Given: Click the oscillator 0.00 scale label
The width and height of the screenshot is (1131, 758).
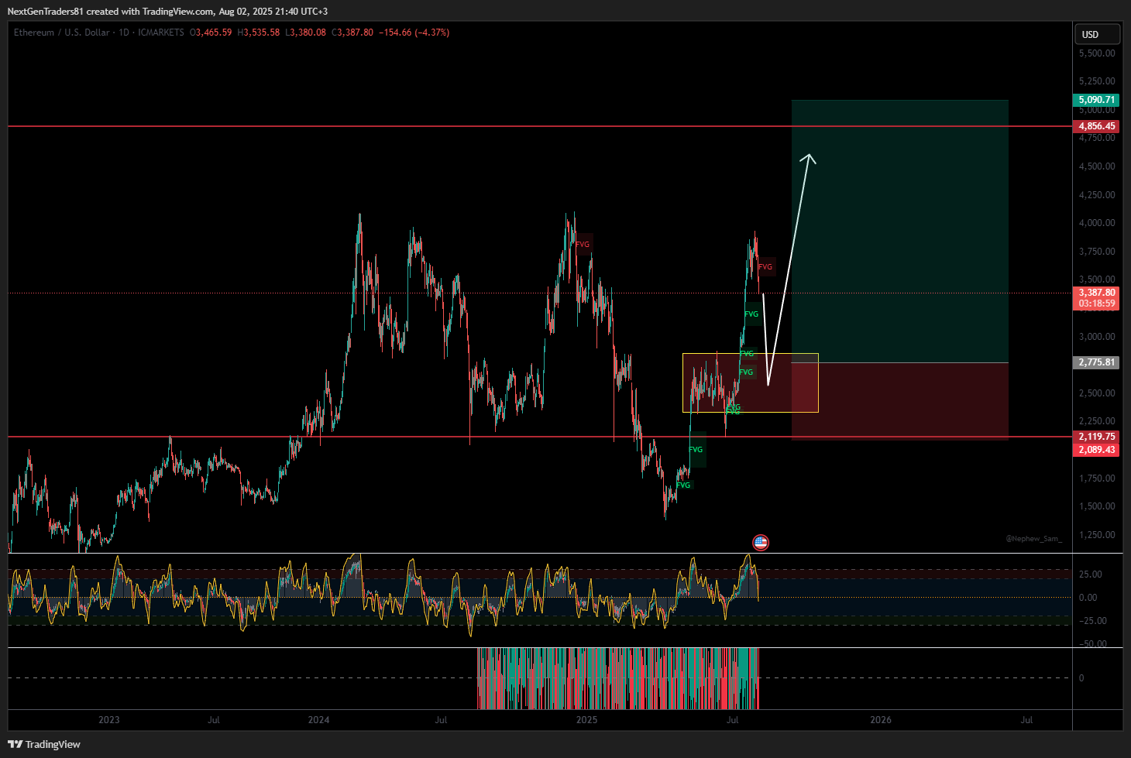Looking at the screenshot, I should [1088, 598].
